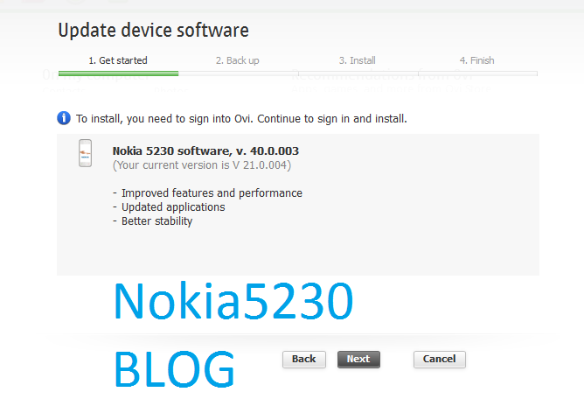Click the current version V 21.0.004 text
Screen dimensions: 584x420
point(202,165)
